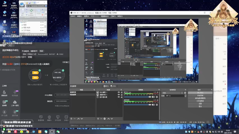Screen dimensions: 239x134
Task: Open Chrome from the Windows taskbar
Action: [28, 131]
